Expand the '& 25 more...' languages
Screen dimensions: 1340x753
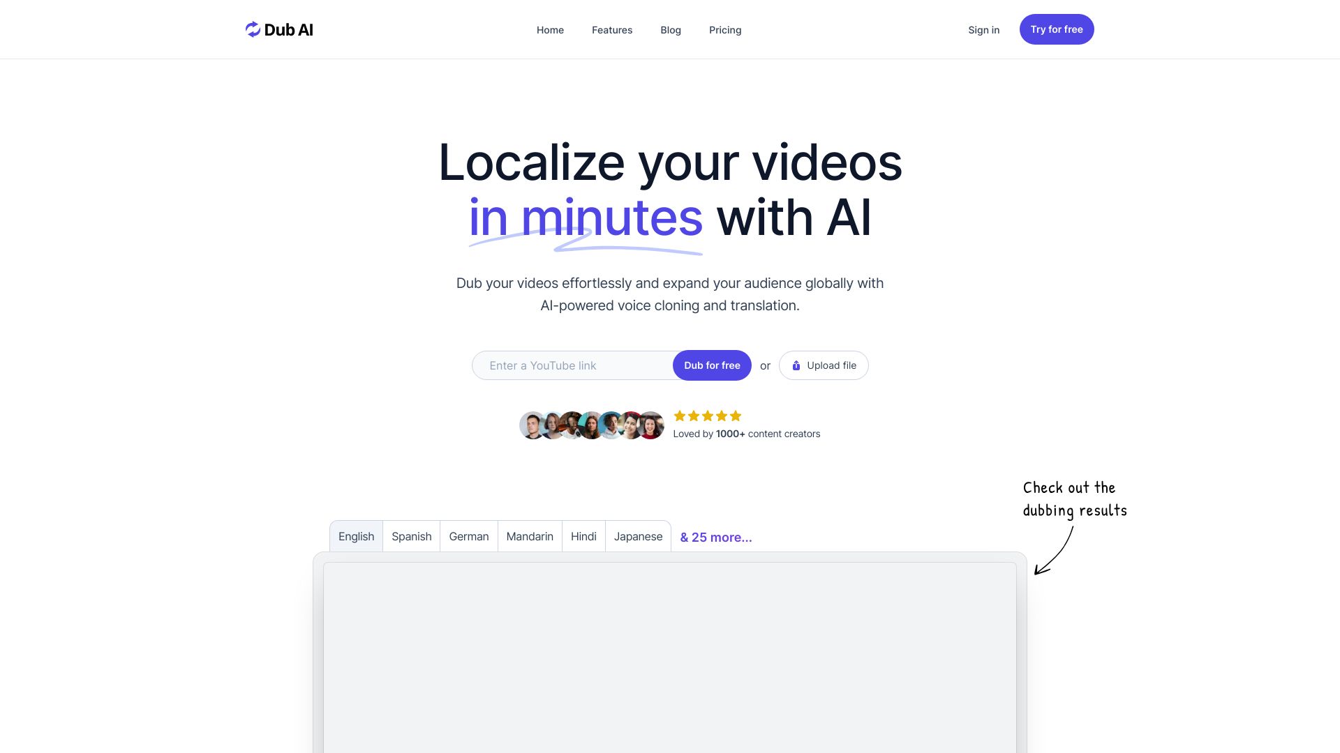716,537
